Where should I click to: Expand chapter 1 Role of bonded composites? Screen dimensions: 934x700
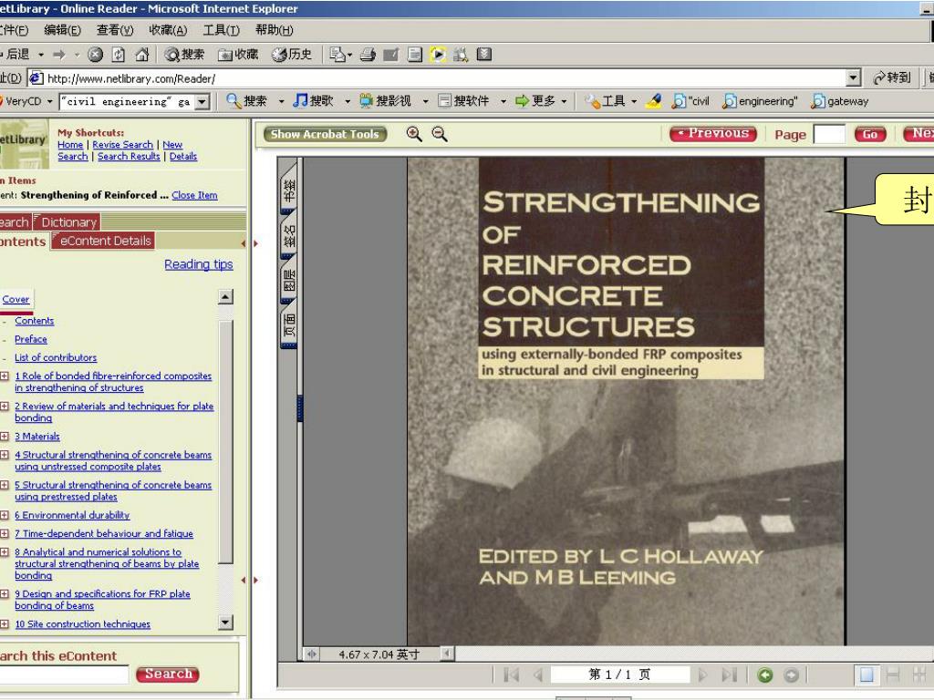click(5, 376)
